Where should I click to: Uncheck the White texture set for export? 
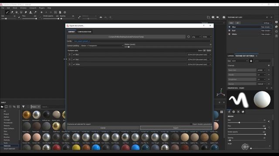coord(74,65)
